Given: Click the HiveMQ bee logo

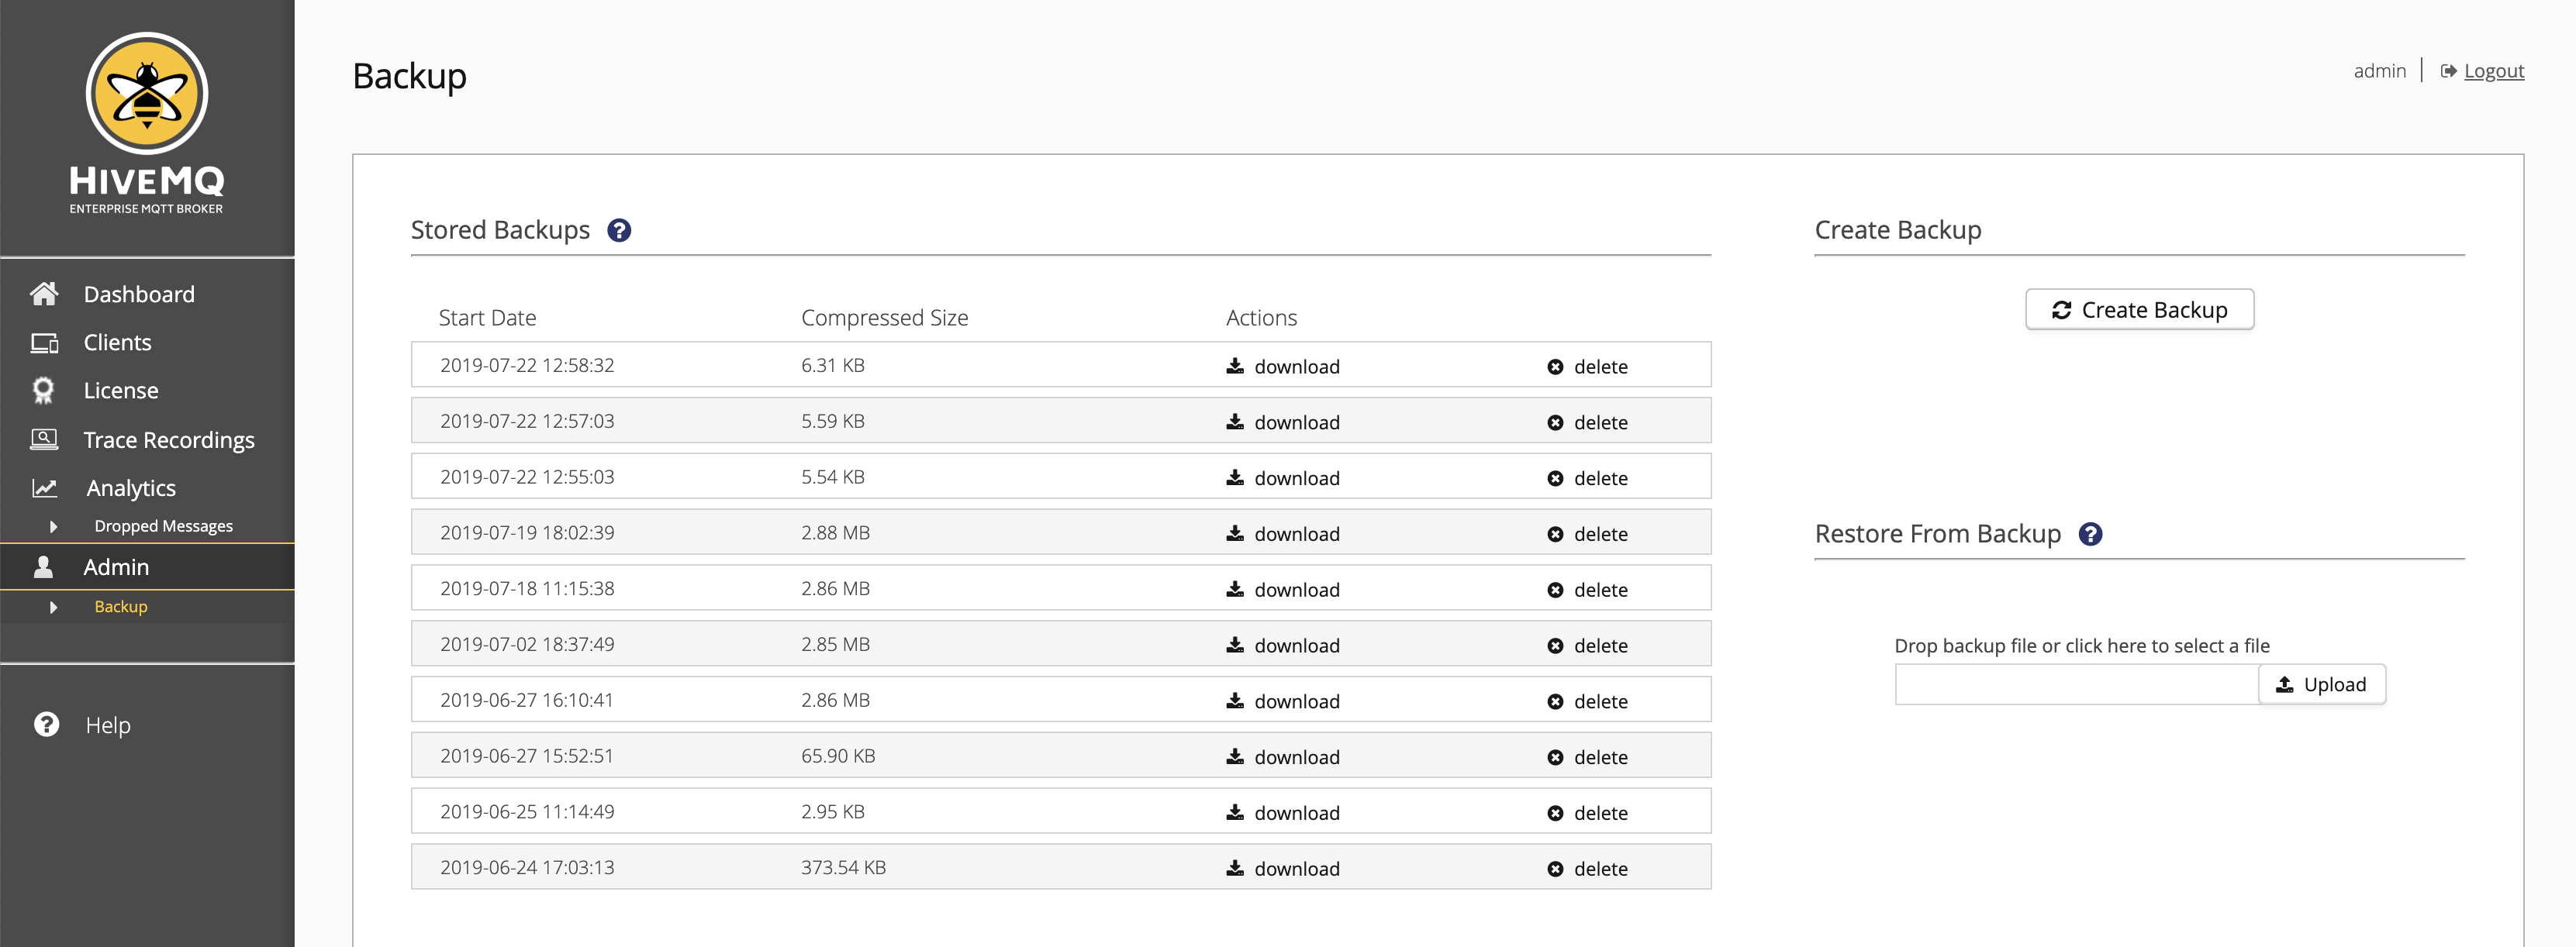Looking at the screenshot, I should [x=147, y=94].
